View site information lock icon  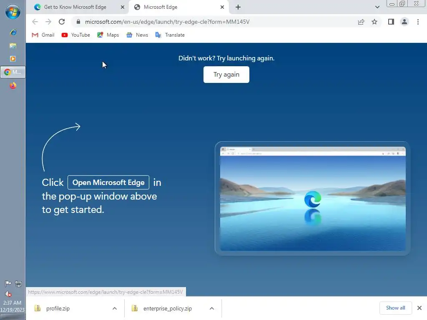[x=78, y=22]
